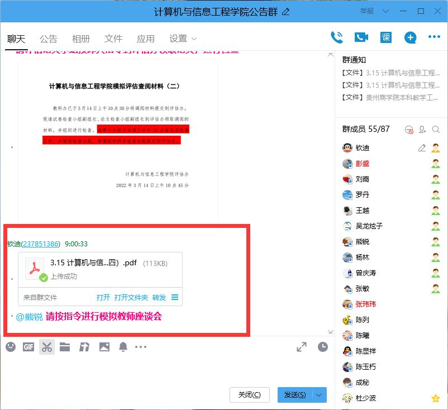Toggle the member list search icon
448x410 pixels.
tap(436, 129)
